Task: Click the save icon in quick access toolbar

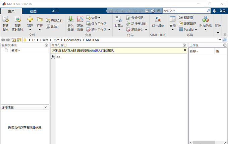Action: tap(111, 11)
